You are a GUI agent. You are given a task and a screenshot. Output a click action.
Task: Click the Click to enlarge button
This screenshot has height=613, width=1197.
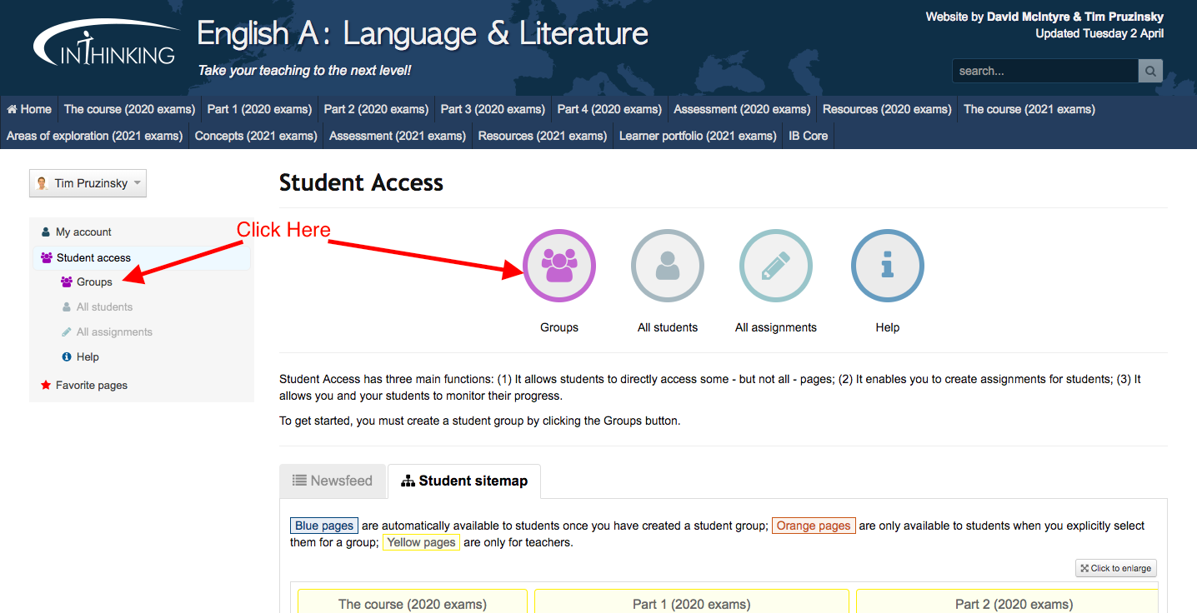[1115, 568]
